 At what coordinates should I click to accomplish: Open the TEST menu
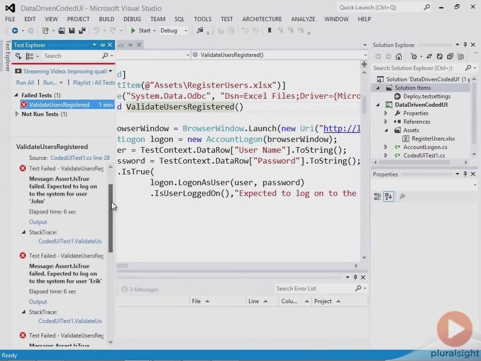coord(227,19)
